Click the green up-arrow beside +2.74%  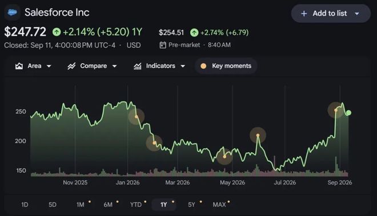[x=194, y=32]
